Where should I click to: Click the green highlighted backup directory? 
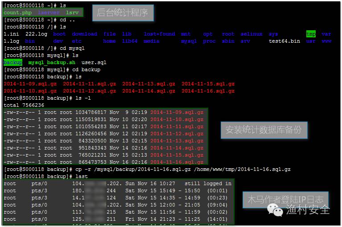pyautogui.click(x=12, y=62)
